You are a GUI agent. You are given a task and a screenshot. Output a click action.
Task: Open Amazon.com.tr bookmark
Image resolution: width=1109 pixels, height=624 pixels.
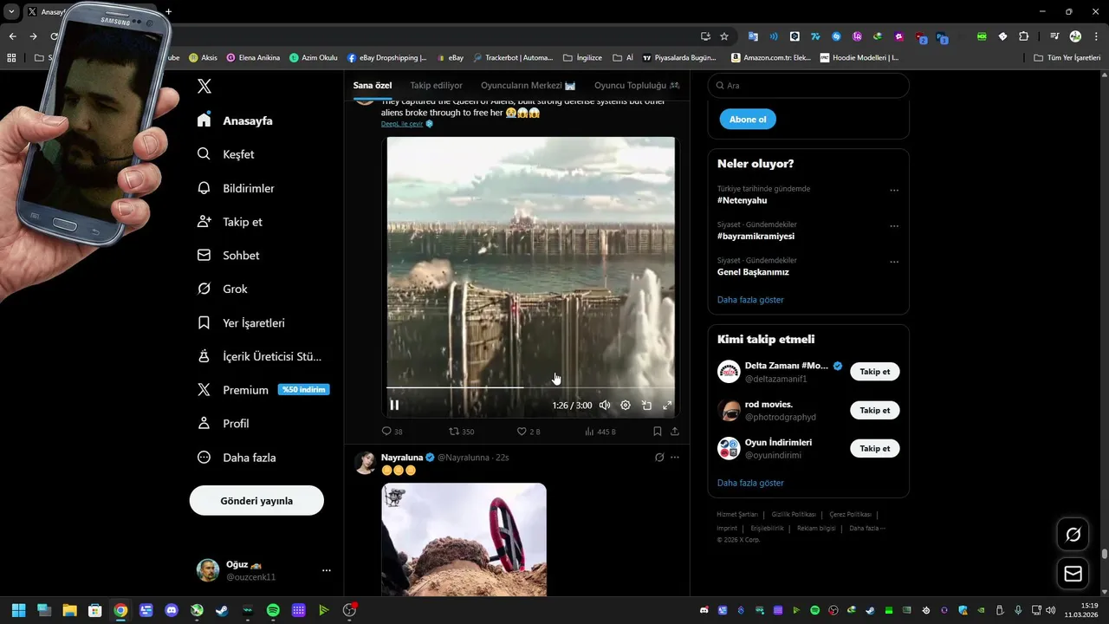click(771, 57)
